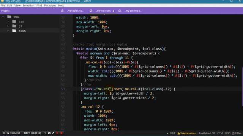Select the Project panel header

(5, 11)
